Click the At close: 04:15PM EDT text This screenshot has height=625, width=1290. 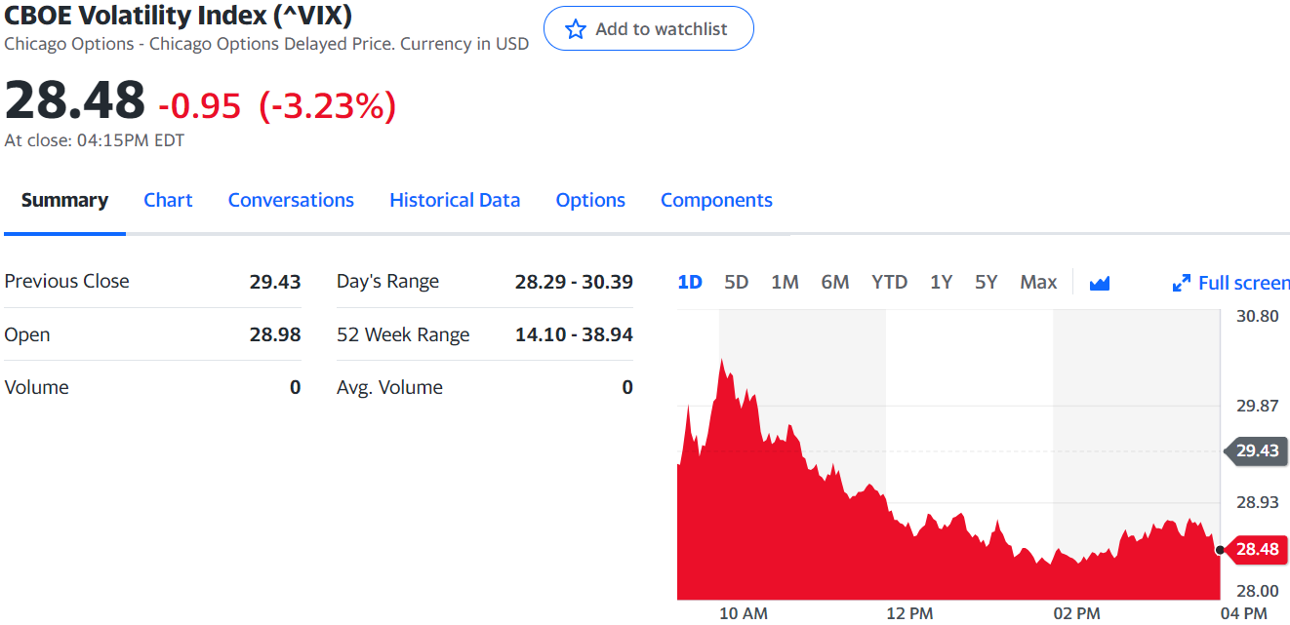(95, 140)
